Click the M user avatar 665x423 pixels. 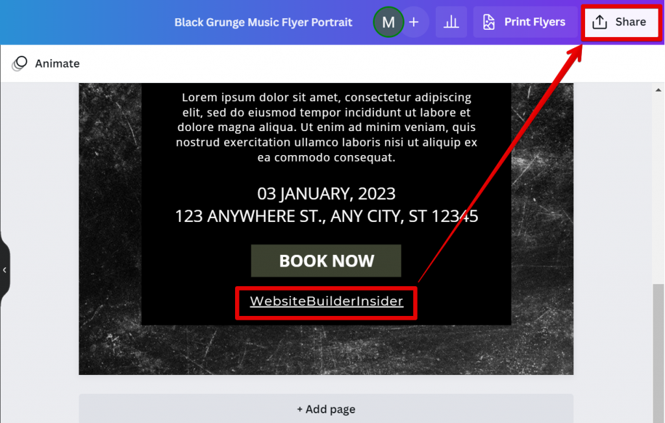[x=388, y=22]
